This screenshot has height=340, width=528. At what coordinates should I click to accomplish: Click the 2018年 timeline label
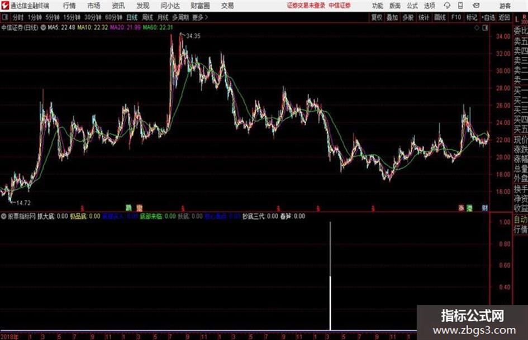tap(9, 337)
